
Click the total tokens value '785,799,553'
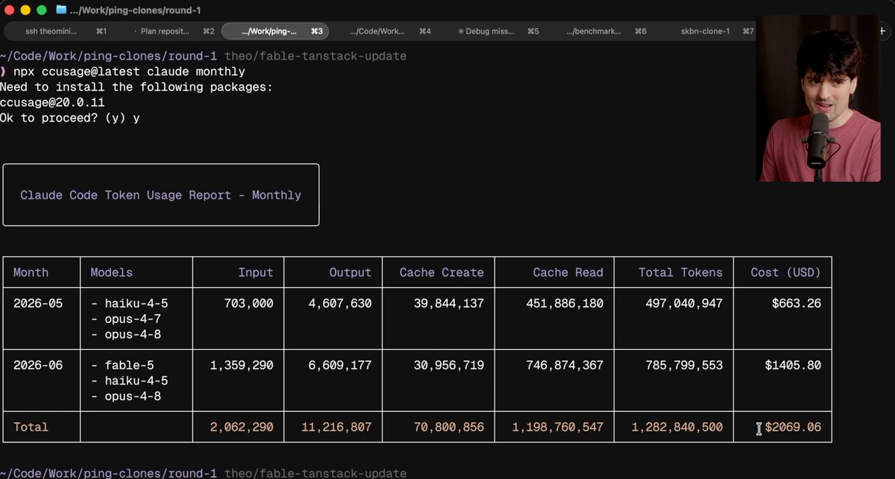point(684,366)
